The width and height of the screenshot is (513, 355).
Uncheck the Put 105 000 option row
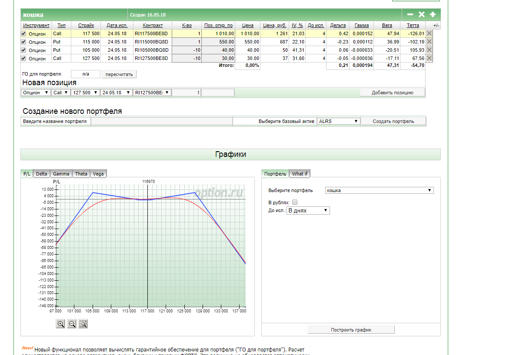click(23, 50)
